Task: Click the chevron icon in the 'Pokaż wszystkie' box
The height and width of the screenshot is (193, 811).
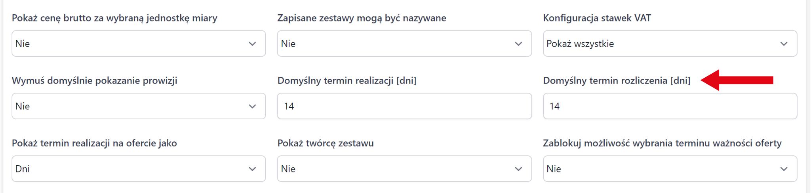Action: pos(784,44)
